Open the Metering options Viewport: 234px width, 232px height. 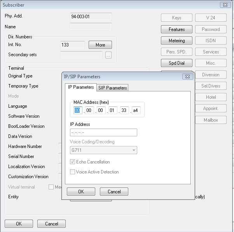(x=176, y=41)
